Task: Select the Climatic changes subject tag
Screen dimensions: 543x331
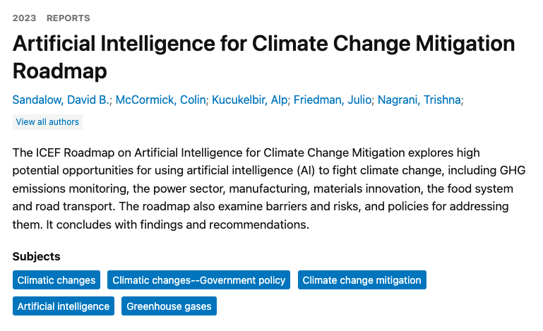Action: point(56,280)
